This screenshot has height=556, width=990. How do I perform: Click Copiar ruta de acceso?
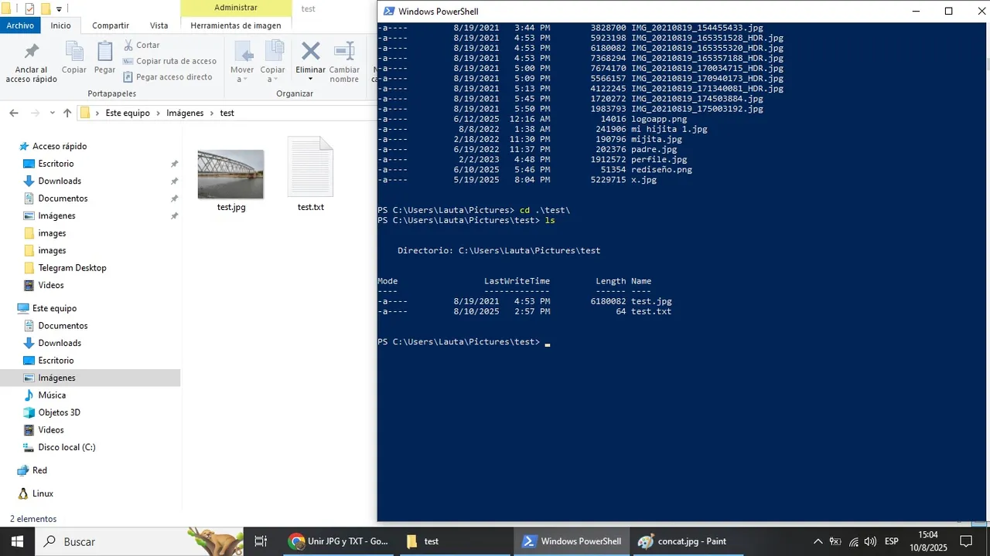169,61
